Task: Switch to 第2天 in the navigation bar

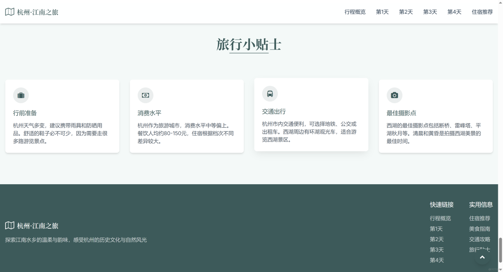Action: point(405,12)
